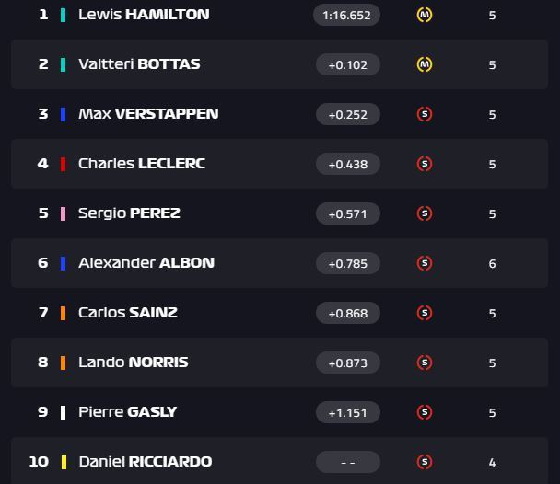Click Leclerc's soft tyre icon
This screenshot has width=560, height=484.
pyautogui.click(x=425, y=164)
